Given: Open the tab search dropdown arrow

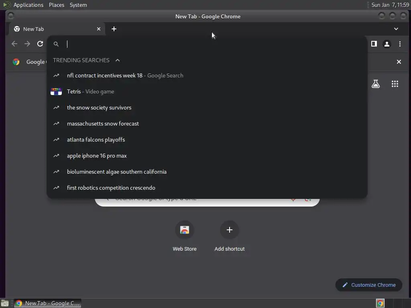Looking at the screenshot, I should (x=396, y=29).
